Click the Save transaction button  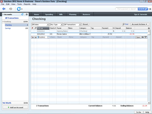pyautogui.click(x=138, y=37)
